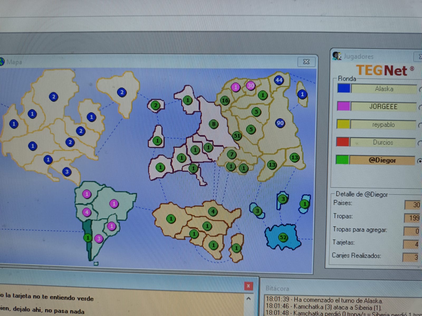Click log entry 'Ha comenzado el turno de Alaska'
The height and width of the screenshot is (316, 422).
(338, 300)
